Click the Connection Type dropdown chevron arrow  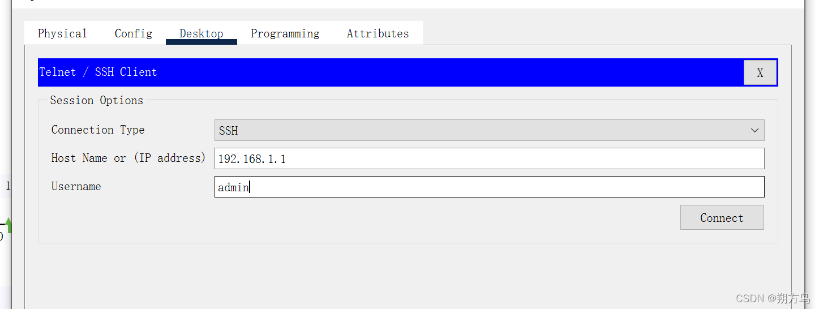[754, 130]
